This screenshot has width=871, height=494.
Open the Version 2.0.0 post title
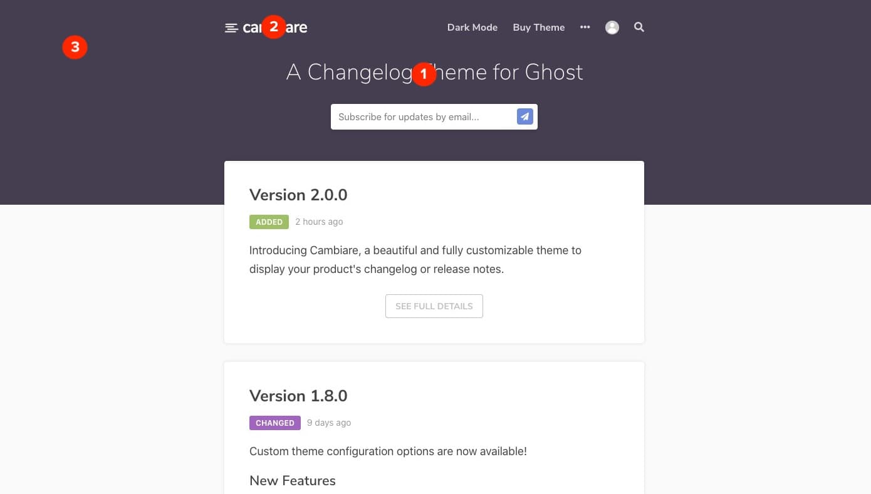pyautogui.click(x=298, y=195)
